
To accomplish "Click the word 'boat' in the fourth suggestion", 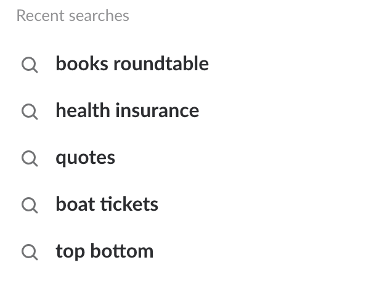I will (75, 204).
